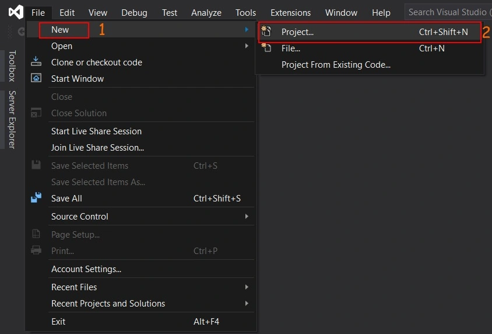Viewport: 492px width, 334px height.
Task: Open the Extensions menu
Action: [290, 13]
